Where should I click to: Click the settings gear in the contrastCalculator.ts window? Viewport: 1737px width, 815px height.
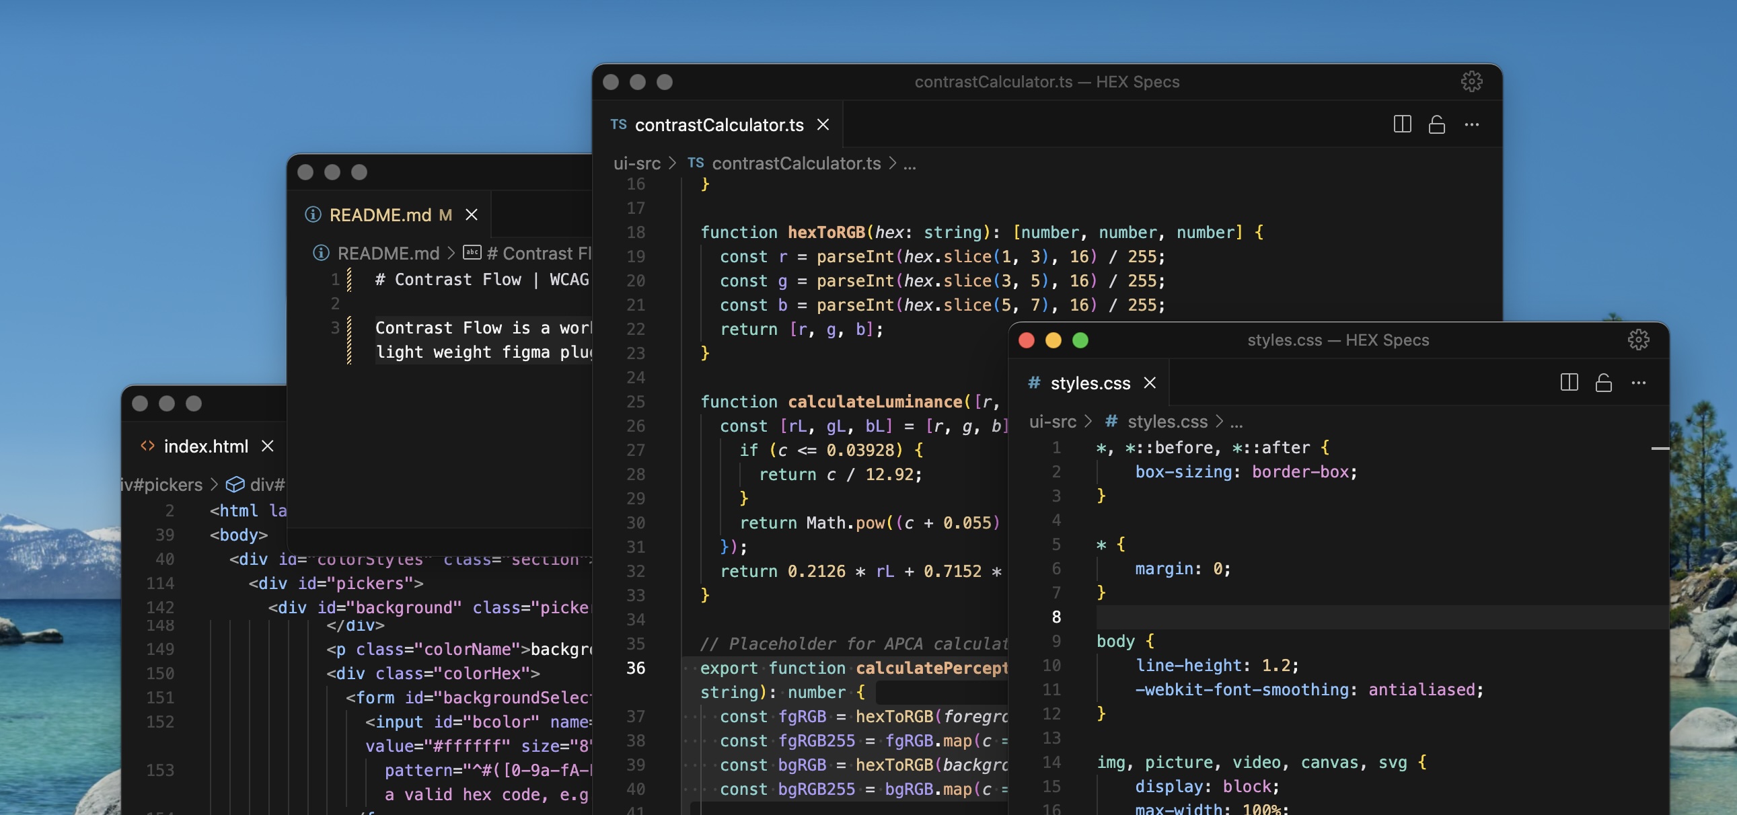point(1473,81)
